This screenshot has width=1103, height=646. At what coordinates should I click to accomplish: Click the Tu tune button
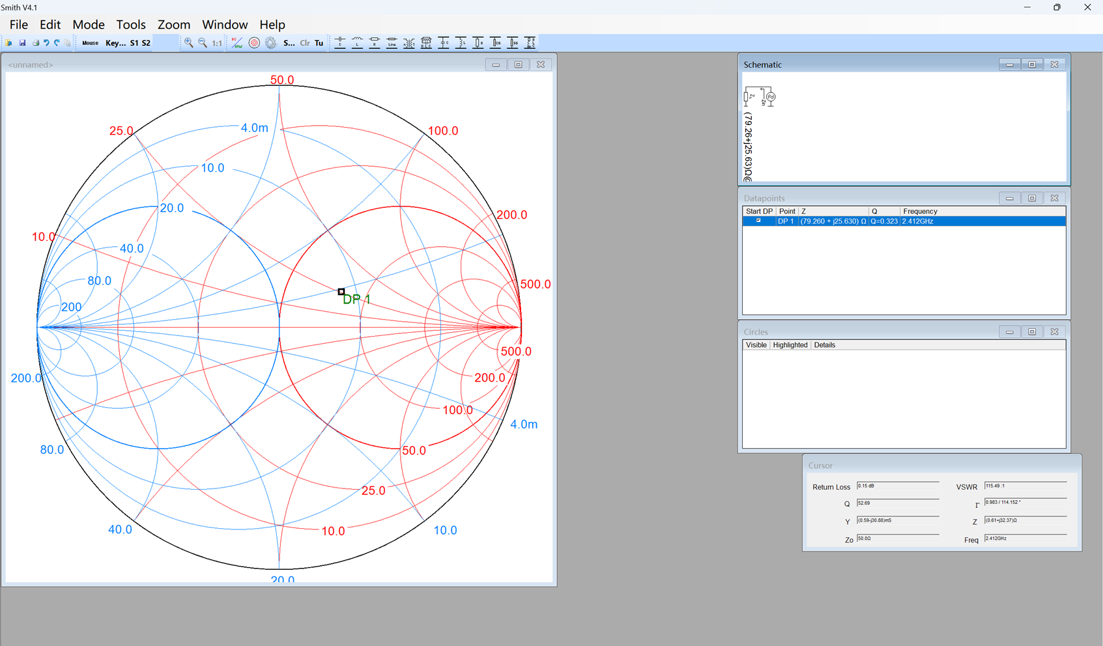click(x=319, y=43)
